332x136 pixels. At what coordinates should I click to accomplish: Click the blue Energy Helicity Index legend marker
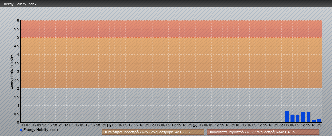pos(21,130)
